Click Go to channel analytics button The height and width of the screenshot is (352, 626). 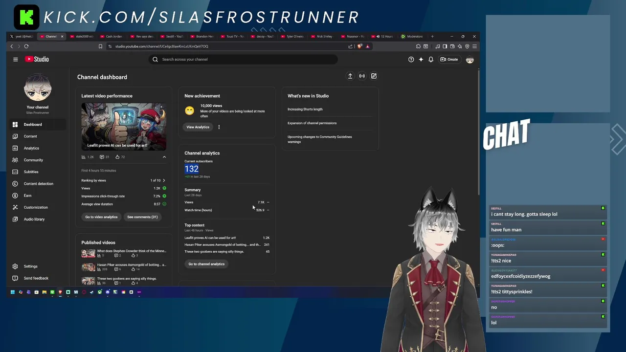(206, 264)
